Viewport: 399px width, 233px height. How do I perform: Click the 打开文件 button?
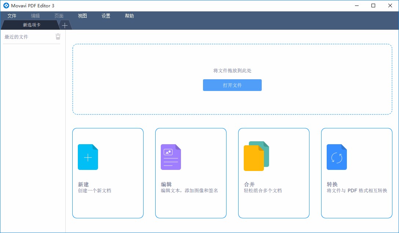click(x=232, y=85)
